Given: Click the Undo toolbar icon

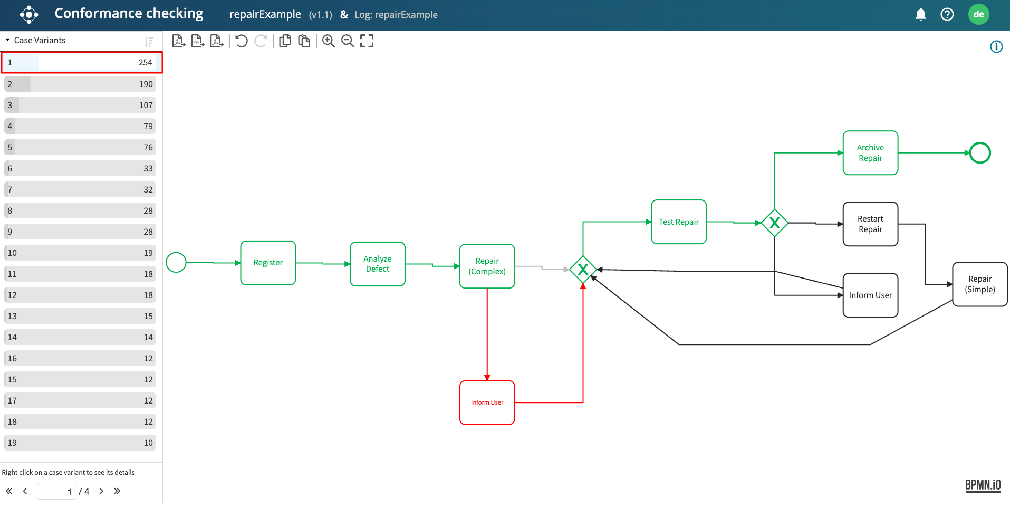Looking at the screenshot, I should point(242,41).
